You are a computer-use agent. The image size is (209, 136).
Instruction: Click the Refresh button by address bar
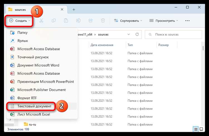[x=137, y=34]
